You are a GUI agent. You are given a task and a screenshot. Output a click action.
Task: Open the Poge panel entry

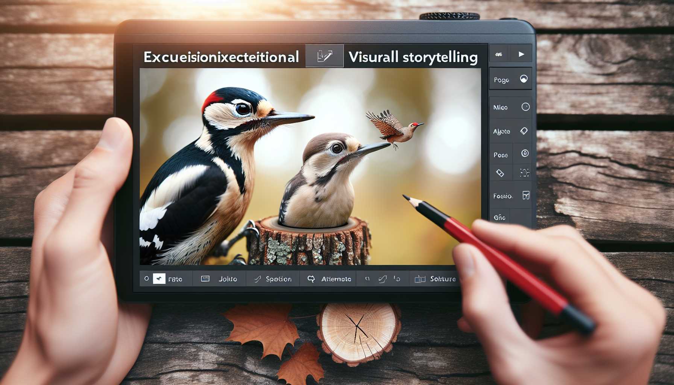(x=501, y=80)
